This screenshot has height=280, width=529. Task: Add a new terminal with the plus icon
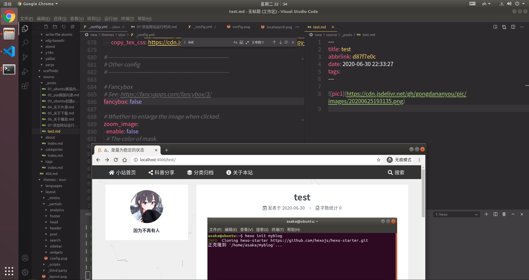(486, 214)
